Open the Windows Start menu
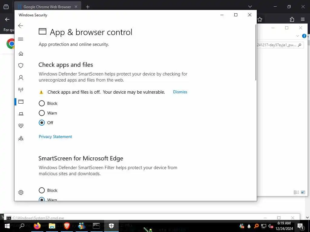The image size is (310, 232). [x=7, y=226]
